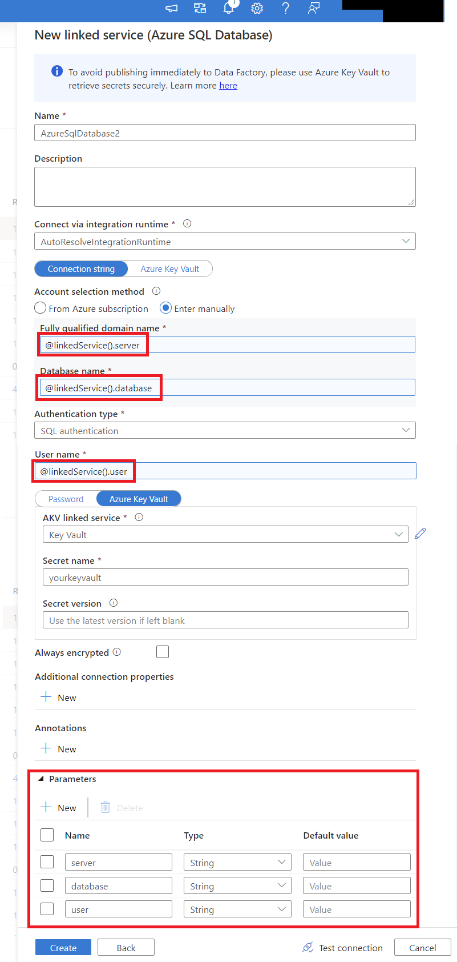457x962 pixels.
Task: Open the Authentication type dropdown
Action: [225, 430]
